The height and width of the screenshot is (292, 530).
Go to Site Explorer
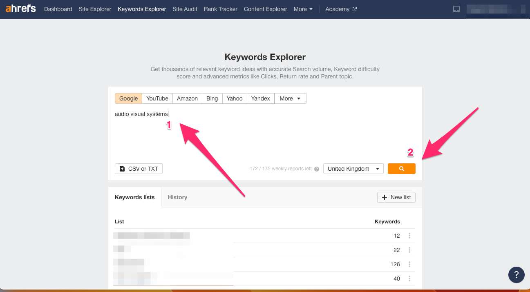95,9
